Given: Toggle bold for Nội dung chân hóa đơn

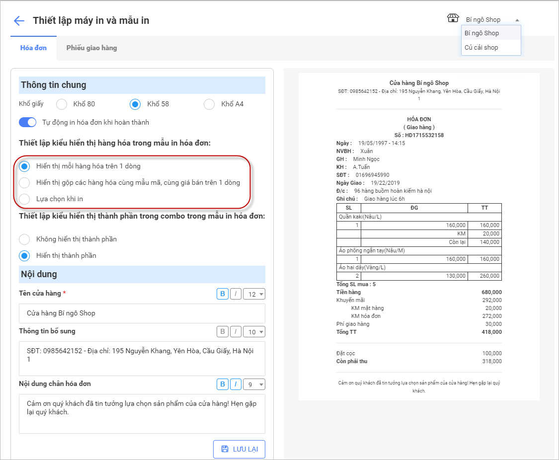Looking at the screenshot, I should click(x=223, y=384).
